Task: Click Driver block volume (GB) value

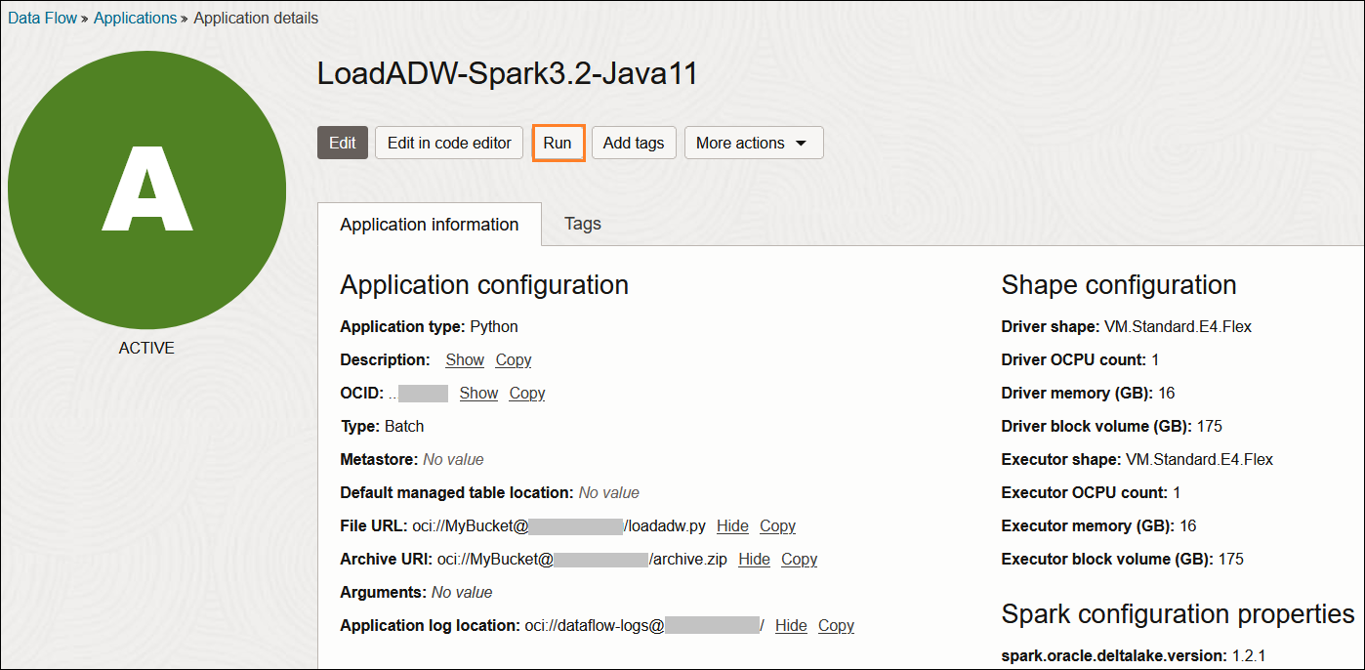Action: [x=1209, y=426]
